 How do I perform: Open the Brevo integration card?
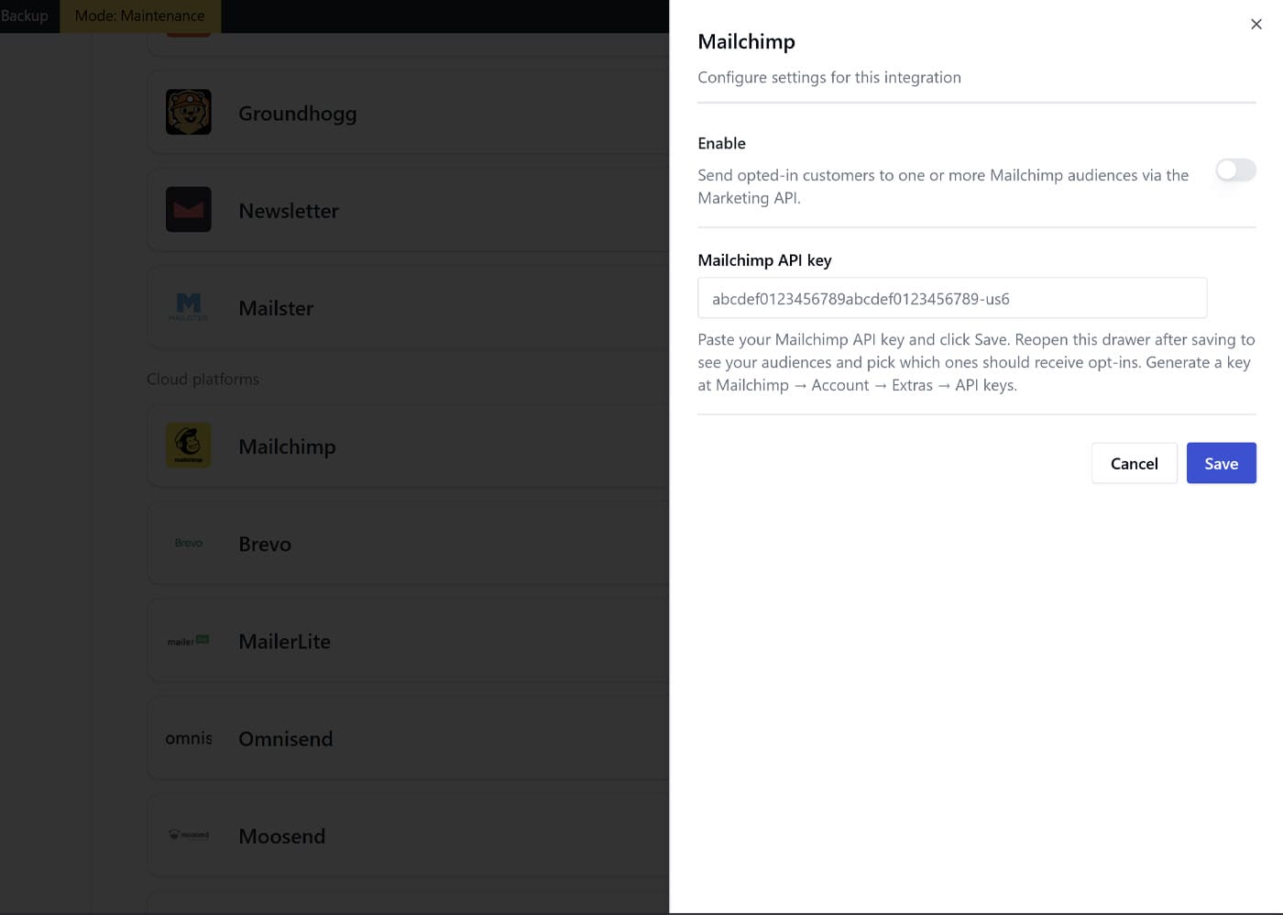point(408,543)
